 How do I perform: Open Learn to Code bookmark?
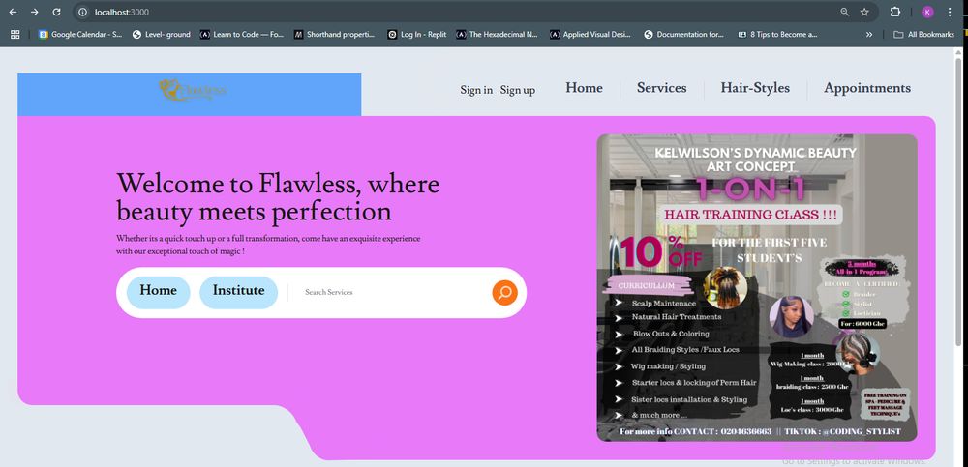(x=242, y=35)
